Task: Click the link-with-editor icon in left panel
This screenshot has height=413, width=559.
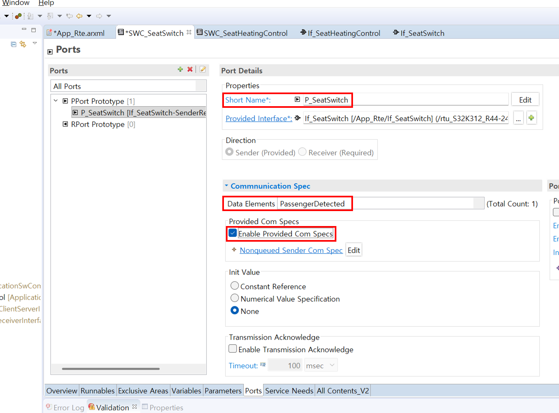Action: (x=23, y=44)
